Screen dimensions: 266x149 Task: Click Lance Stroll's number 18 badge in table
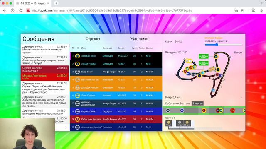pyautogui.click(x=77, y=96)
